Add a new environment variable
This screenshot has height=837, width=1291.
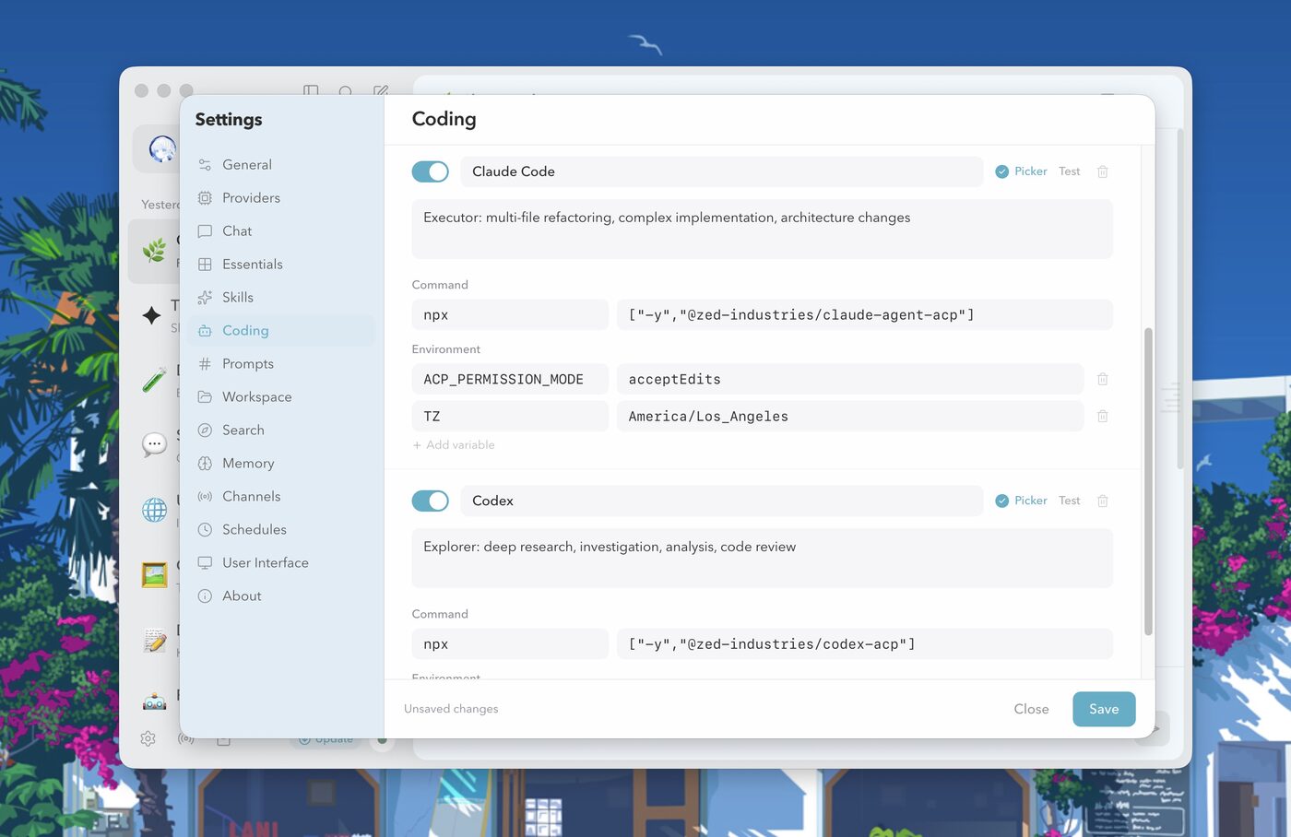click(x=454, y=444)
